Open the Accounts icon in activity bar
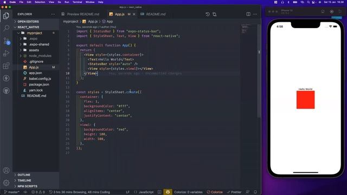 [6, 170]
